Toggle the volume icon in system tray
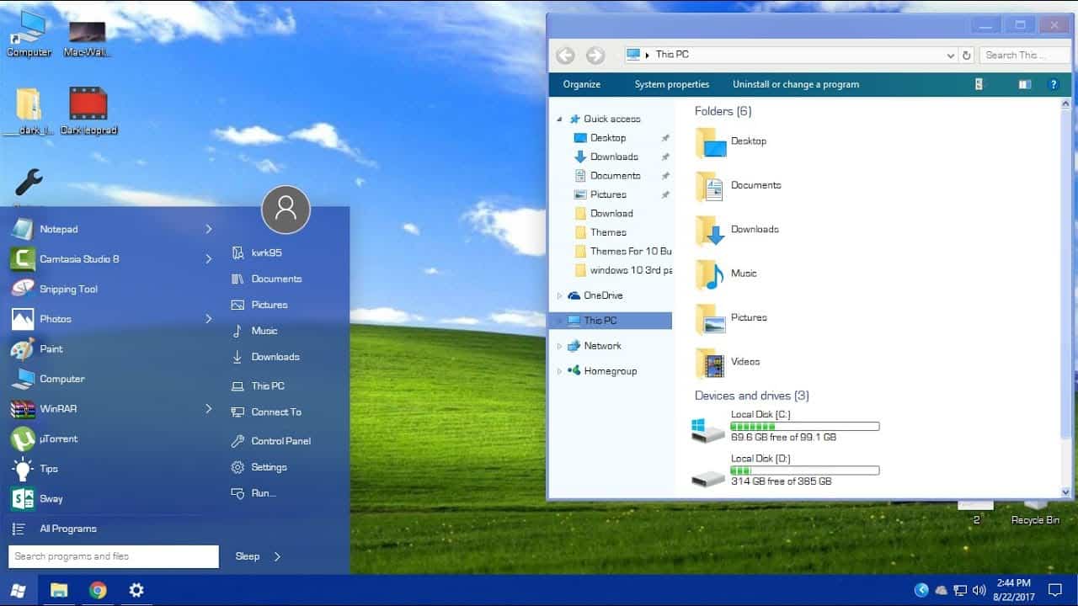 click(979, 590)
